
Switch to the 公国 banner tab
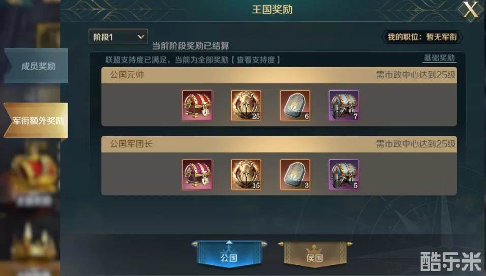[x=229, y=255]
